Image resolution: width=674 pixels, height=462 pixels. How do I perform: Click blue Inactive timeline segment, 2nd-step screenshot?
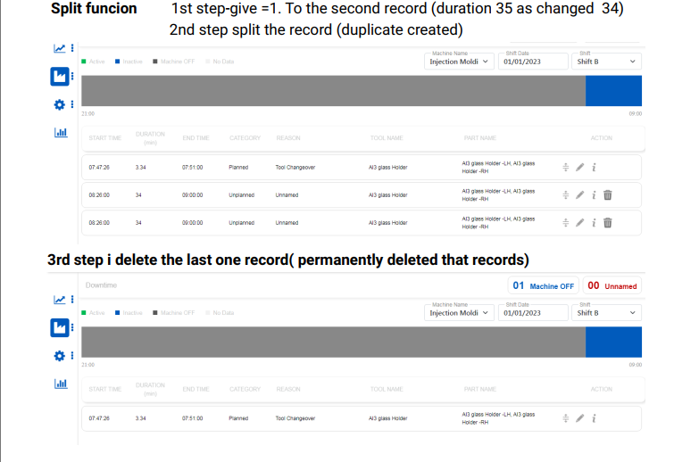(x=613, y=91)
